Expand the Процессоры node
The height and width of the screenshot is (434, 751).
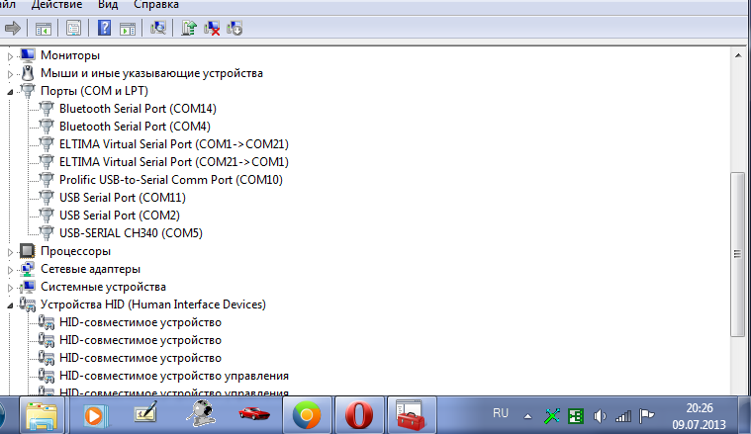click(x=10, y=252)
